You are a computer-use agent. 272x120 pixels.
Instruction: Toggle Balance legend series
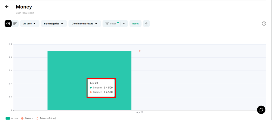(27, 118)
